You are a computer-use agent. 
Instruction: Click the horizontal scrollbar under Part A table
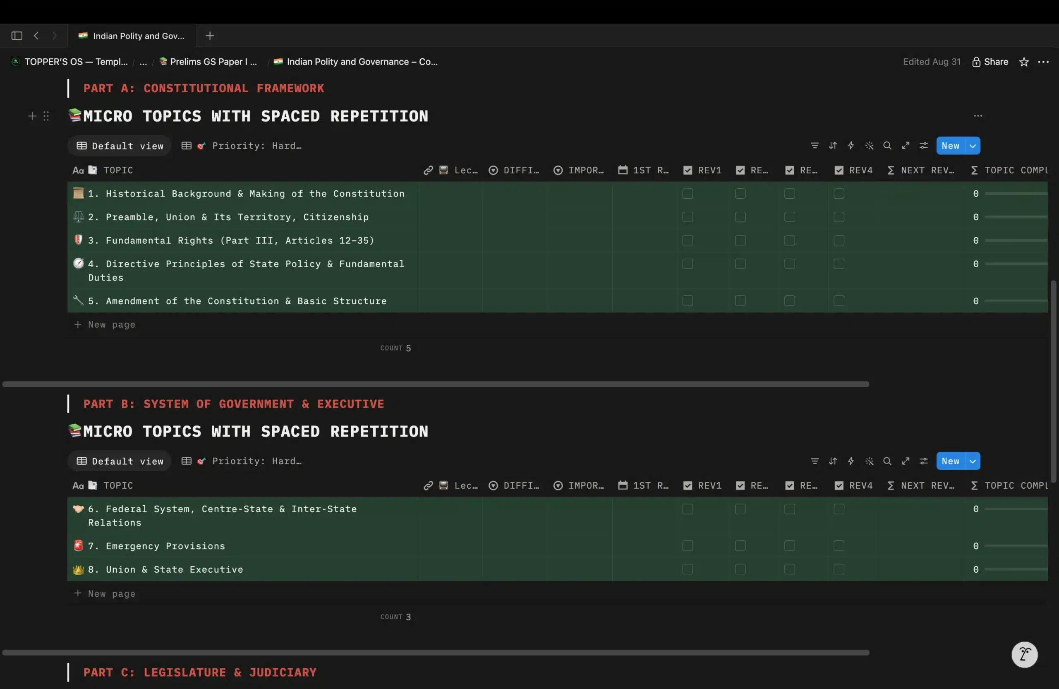tap(435, 384)
